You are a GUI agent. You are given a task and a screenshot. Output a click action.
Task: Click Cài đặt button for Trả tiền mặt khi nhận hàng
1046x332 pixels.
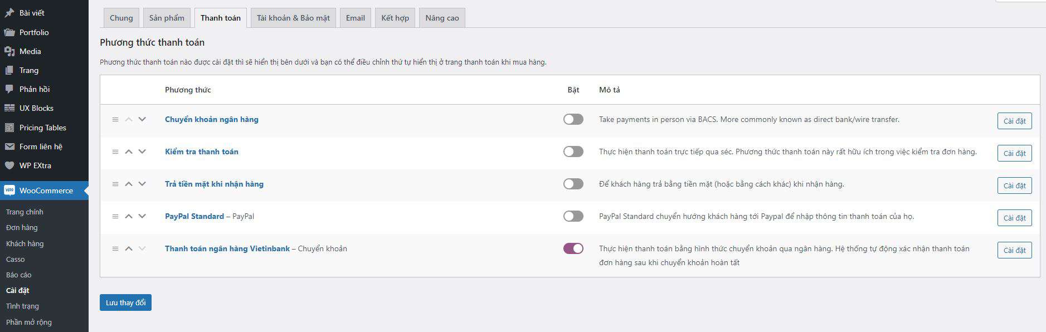pyautogui.click(x=1015, y=185)
